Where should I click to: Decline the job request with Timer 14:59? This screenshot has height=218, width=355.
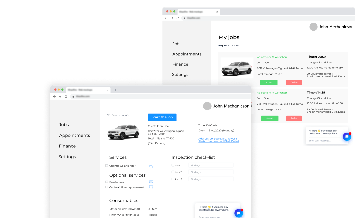(x=294, y=118)
